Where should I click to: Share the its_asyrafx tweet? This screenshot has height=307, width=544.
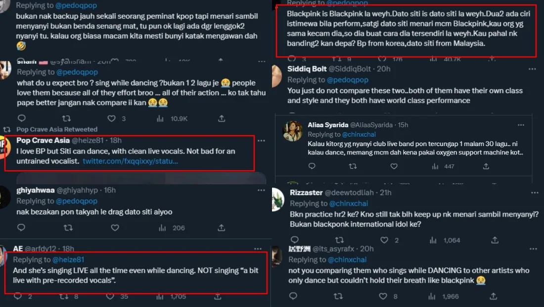point(493,296)
